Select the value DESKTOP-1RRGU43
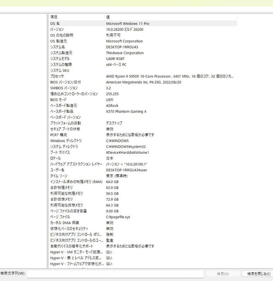Image resolution: width=273 pixels, height=281 pixels. pos(122,47)
